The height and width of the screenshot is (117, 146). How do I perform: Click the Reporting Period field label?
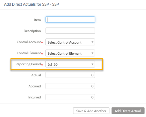tap(28, 64)
